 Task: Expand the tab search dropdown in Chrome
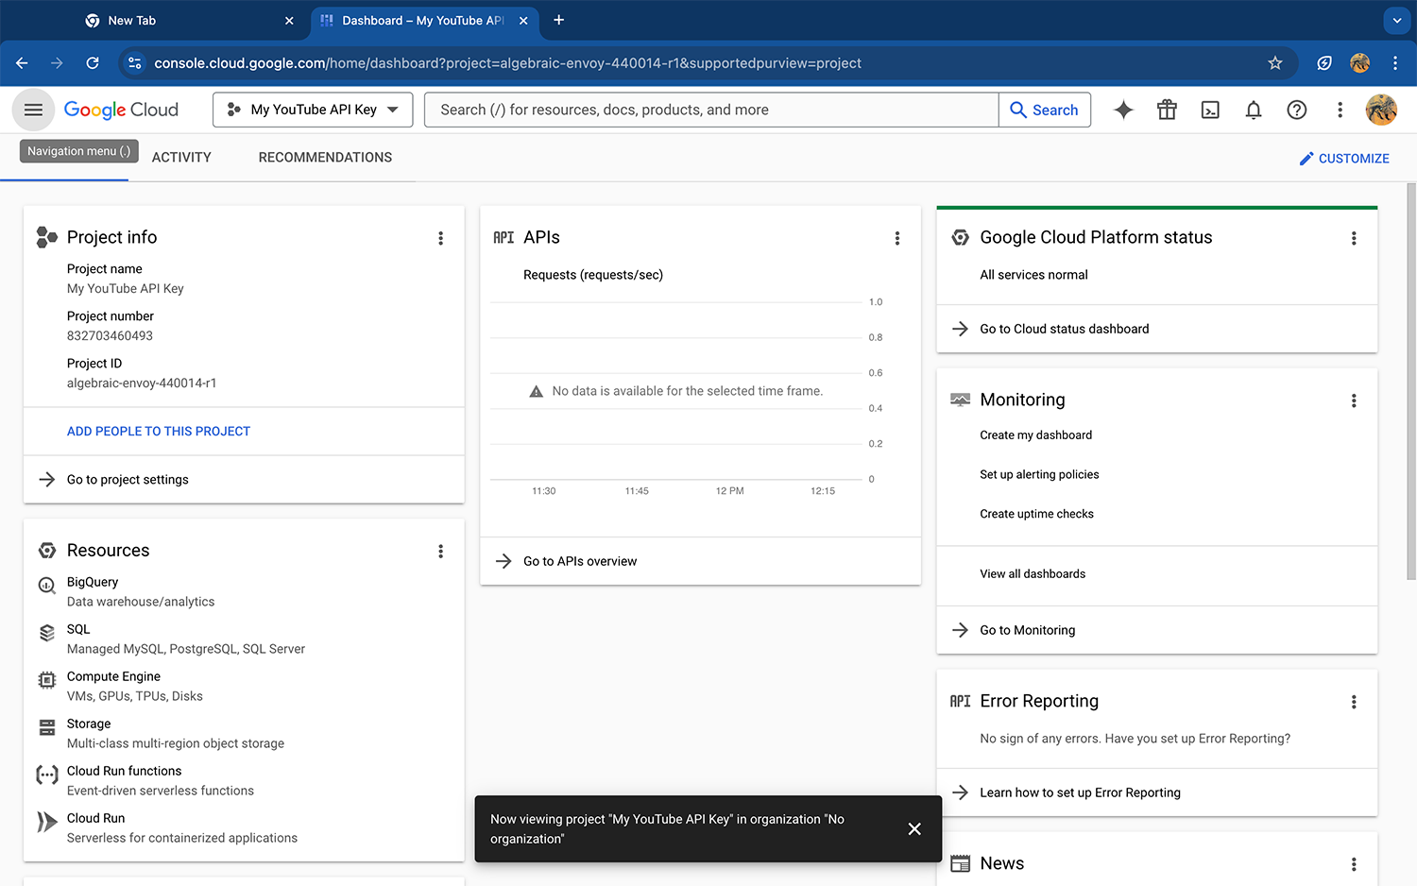point(1397,20)
